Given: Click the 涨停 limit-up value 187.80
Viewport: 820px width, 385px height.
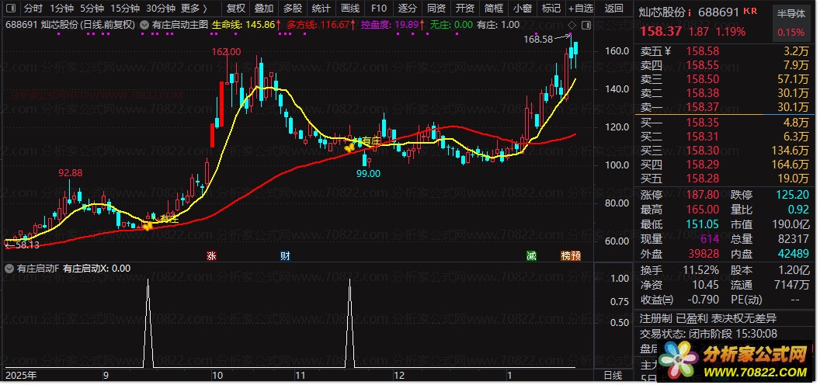Looking at the screenshot, I should coord(702,195).
